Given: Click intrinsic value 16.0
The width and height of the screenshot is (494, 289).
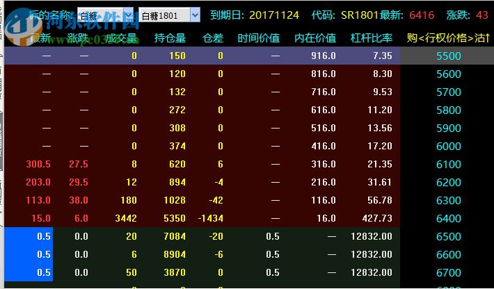Looking at the screenshot, I should 326,218.
